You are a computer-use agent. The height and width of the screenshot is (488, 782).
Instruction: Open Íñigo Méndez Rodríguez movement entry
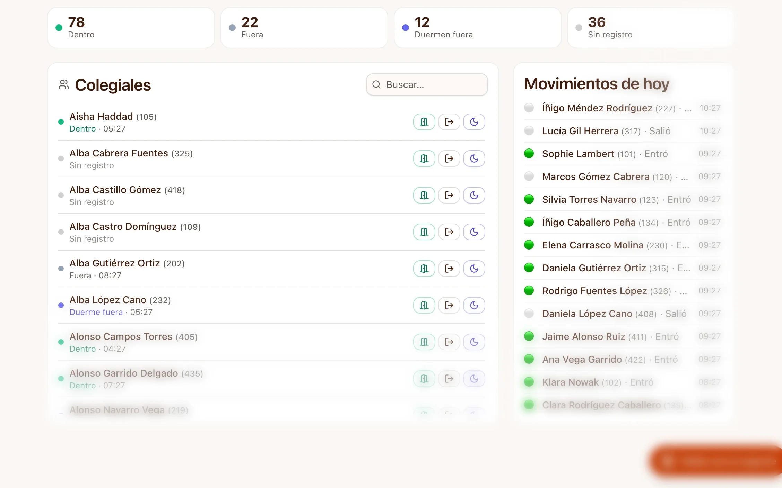[623, 108]
